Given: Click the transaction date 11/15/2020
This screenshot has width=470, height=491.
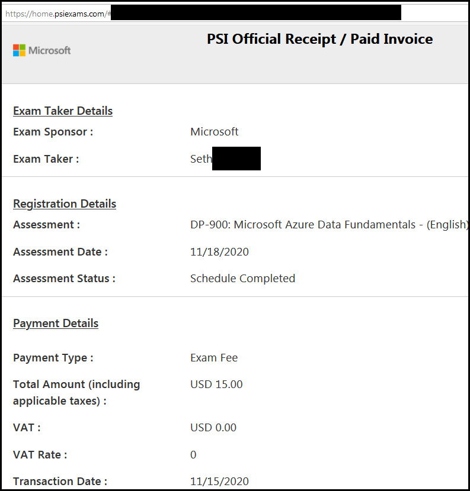Looking at the screenshot, I should click(219, 482).
